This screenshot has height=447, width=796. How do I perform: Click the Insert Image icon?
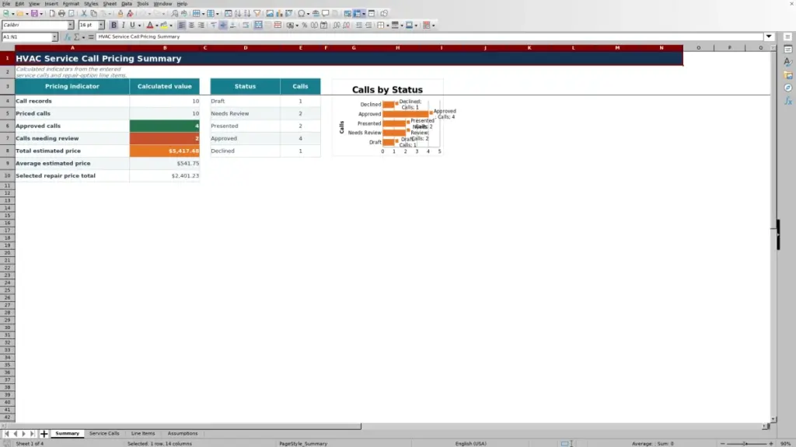(x=270, y=14)
